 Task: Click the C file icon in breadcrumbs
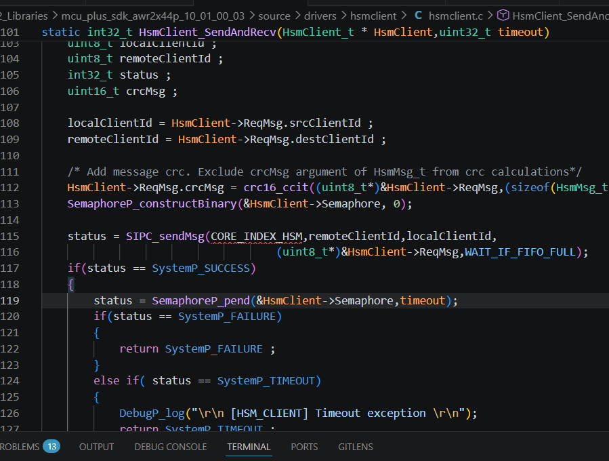coord(418,16)
